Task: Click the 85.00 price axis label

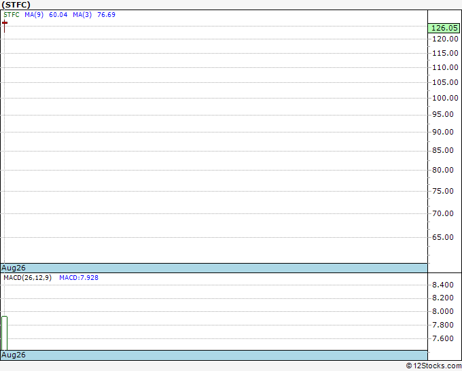Action: (442, 150)
